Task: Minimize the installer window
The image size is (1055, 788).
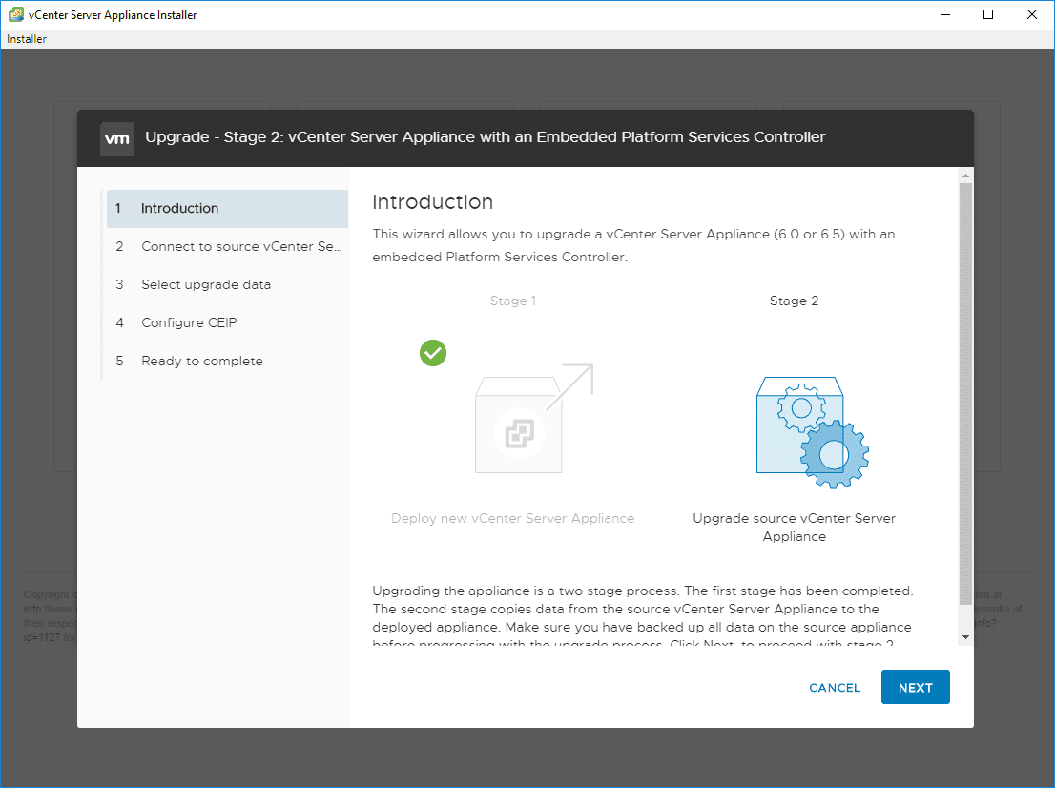Action: [x=944, y=15]
